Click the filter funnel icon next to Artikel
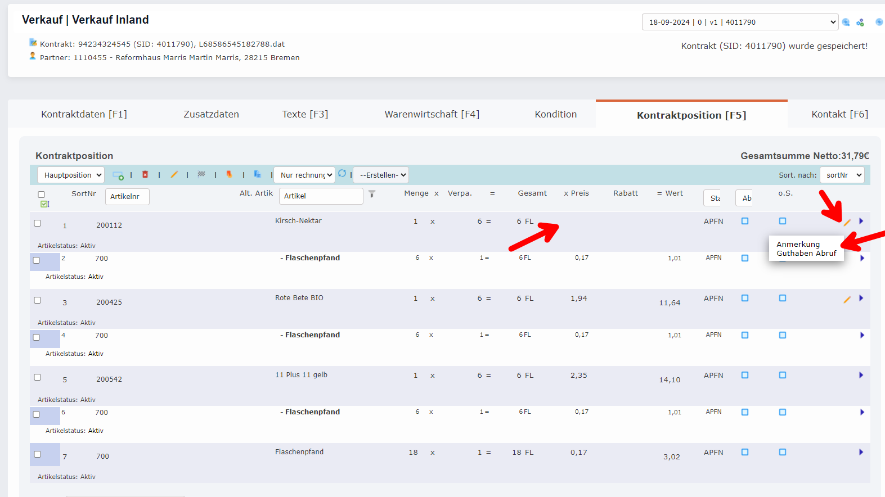The height and width of the screenshot is (497, 885). coord(372,194)
